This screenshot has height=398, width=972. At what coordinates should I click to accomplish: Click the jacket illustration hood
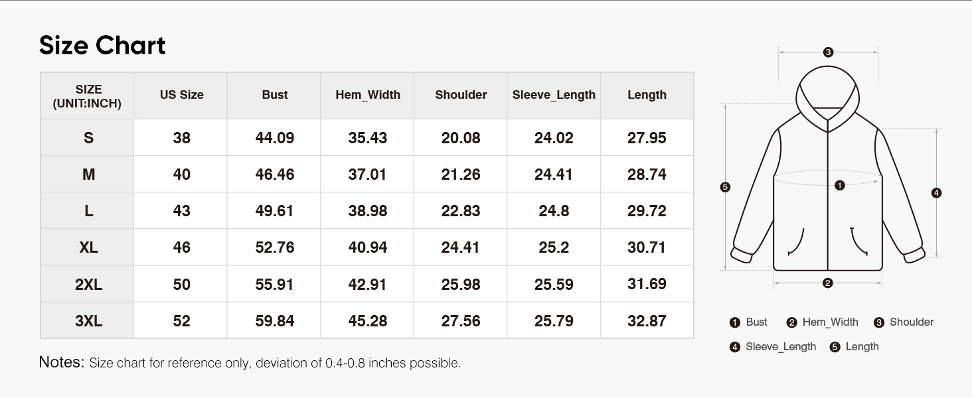click(828, 90)
